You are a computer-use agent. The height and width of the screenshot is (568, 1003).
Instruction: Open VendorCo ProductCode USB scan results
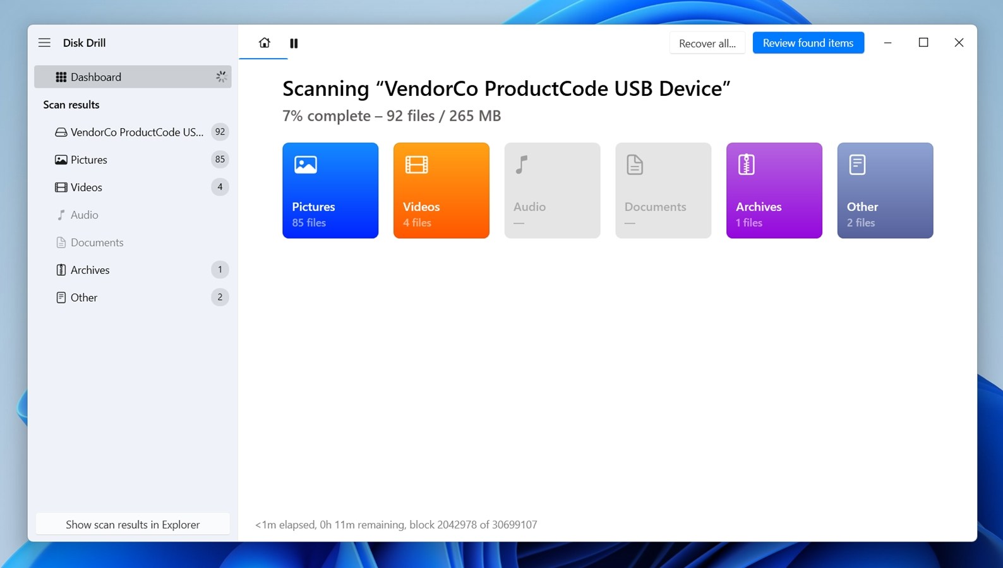[x=136, y=132]
